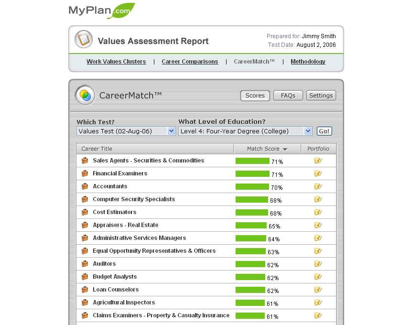Click briefcase icon beside Financial Examiners
411x325 pixels.
point(85,173)
